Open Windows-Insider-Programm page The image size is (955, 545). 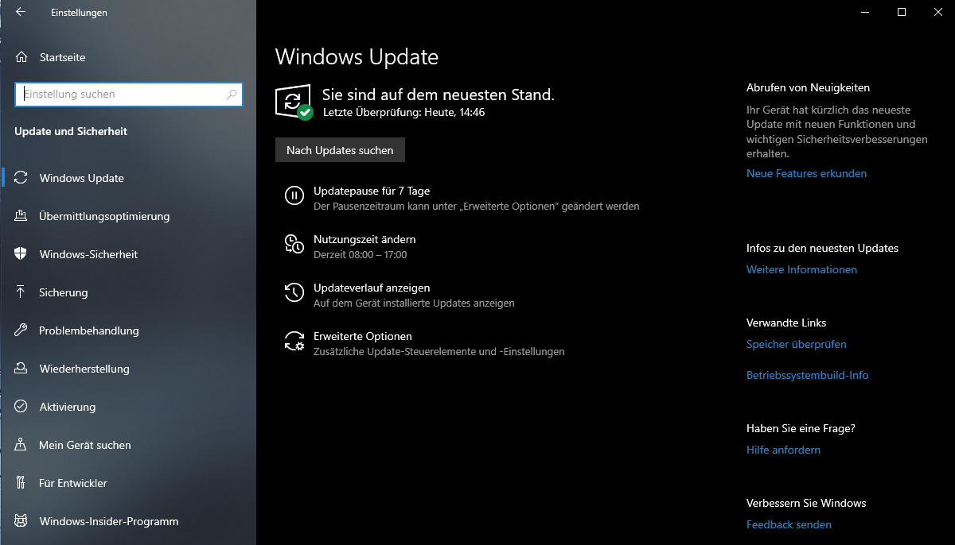(x=128, y=521)
